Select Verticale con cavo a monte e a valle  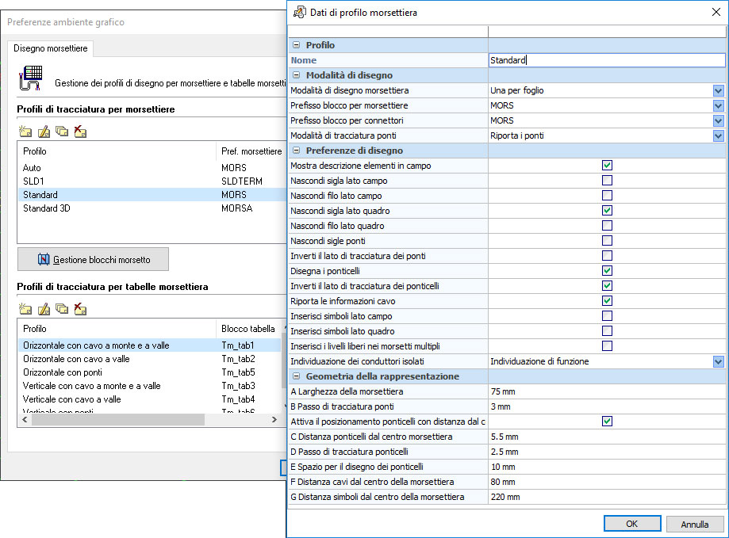150,385
